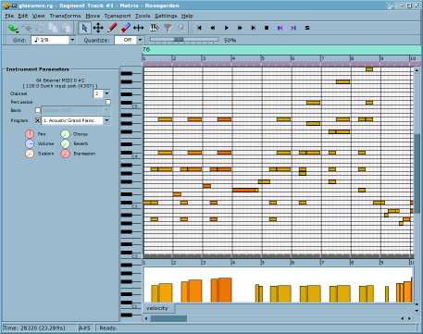Screen dimensions: 423x334
Task: Choose the move tool with four arrows
Action: click(98, 28)
